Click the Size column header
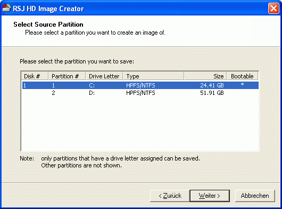Screen dimensions: 282x209 coord(205,76)
